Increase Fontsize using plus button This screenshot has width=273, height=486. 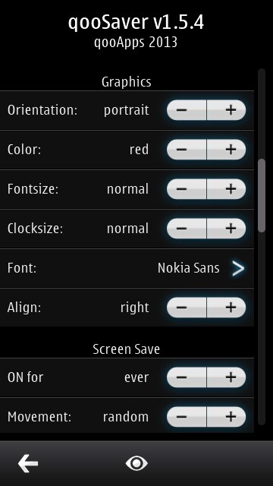click(226, 189)
